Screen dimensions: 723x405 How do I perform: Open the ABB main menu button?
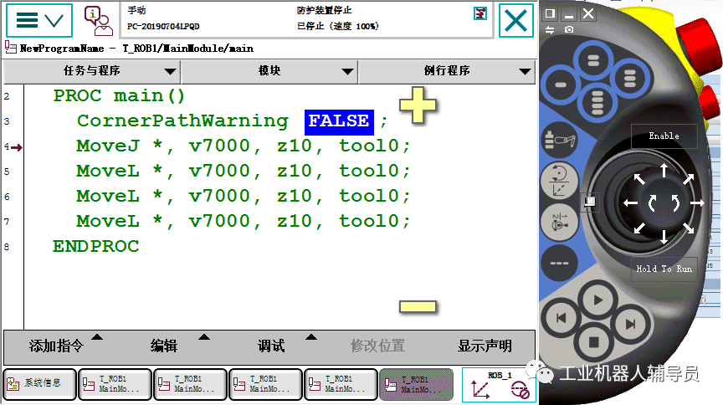tap(39, 20)
